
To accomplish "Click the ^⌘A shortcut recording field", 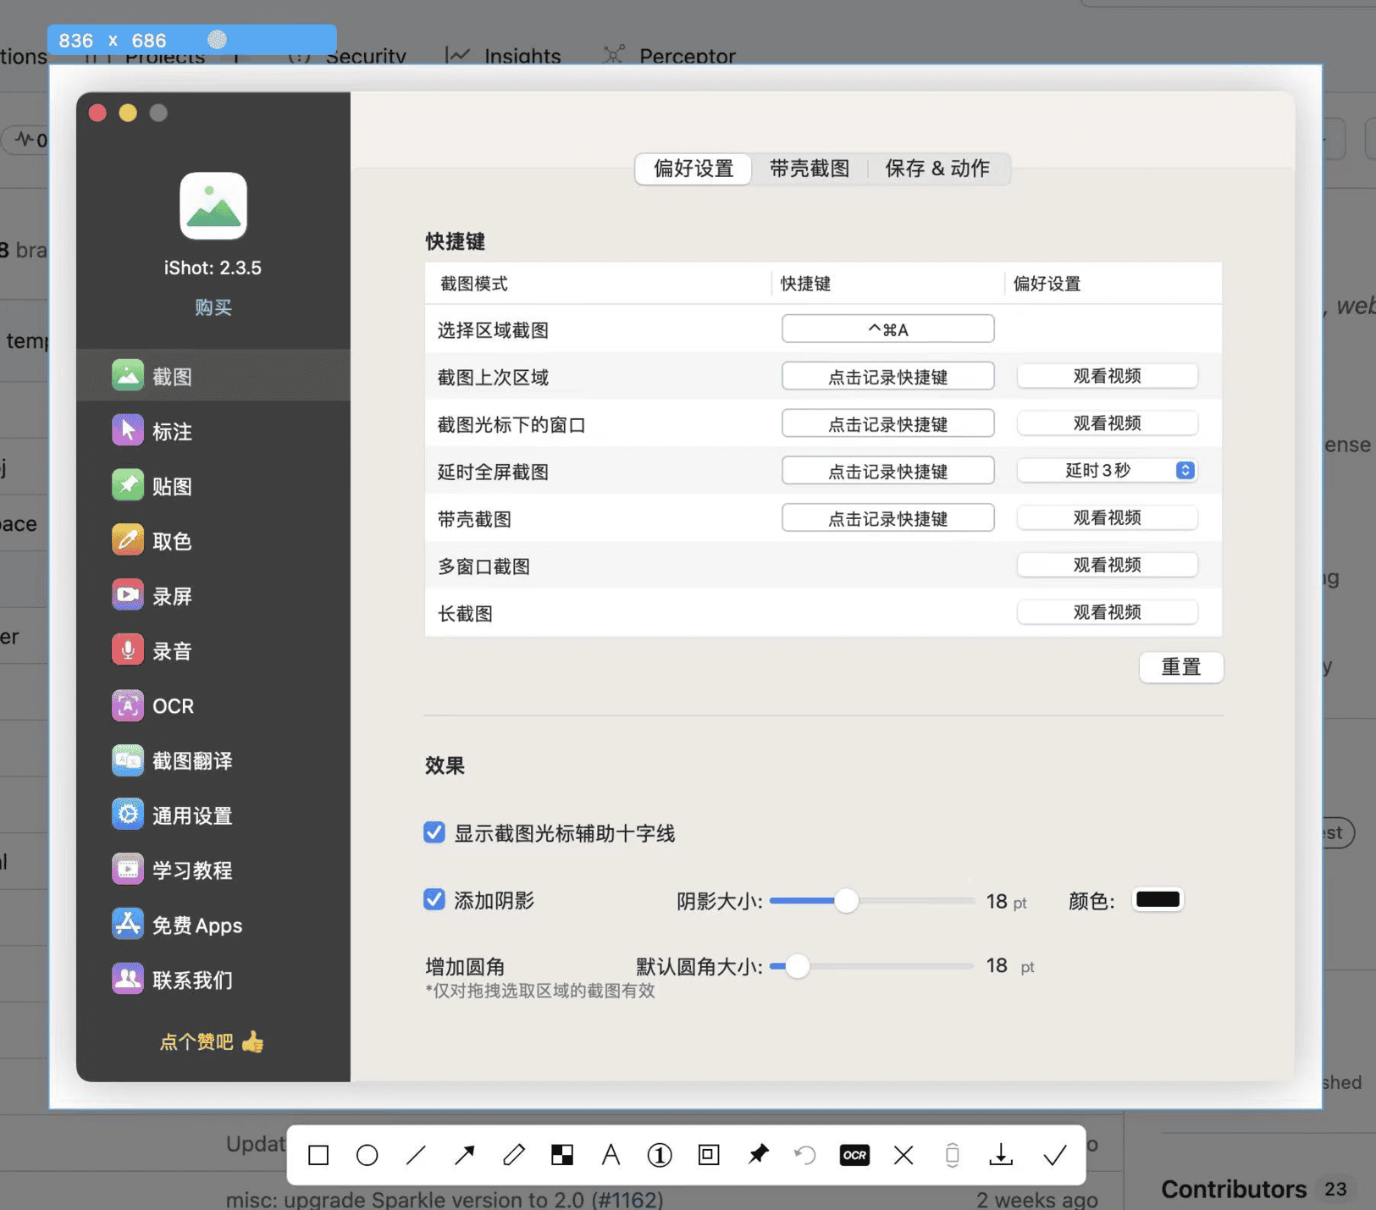I will coord(887,329).
